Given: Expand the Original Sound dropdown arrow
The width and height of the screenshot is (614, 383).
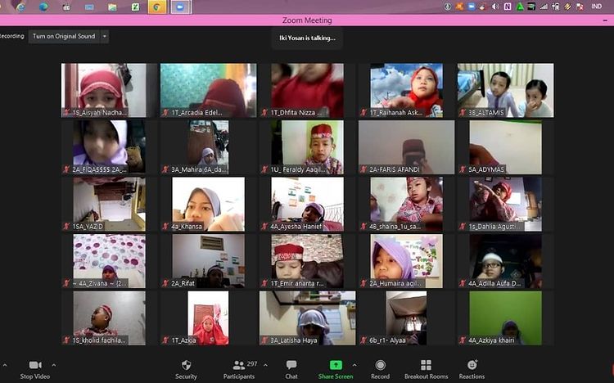Looking at the screenshot, I should (x=104, y=36).
